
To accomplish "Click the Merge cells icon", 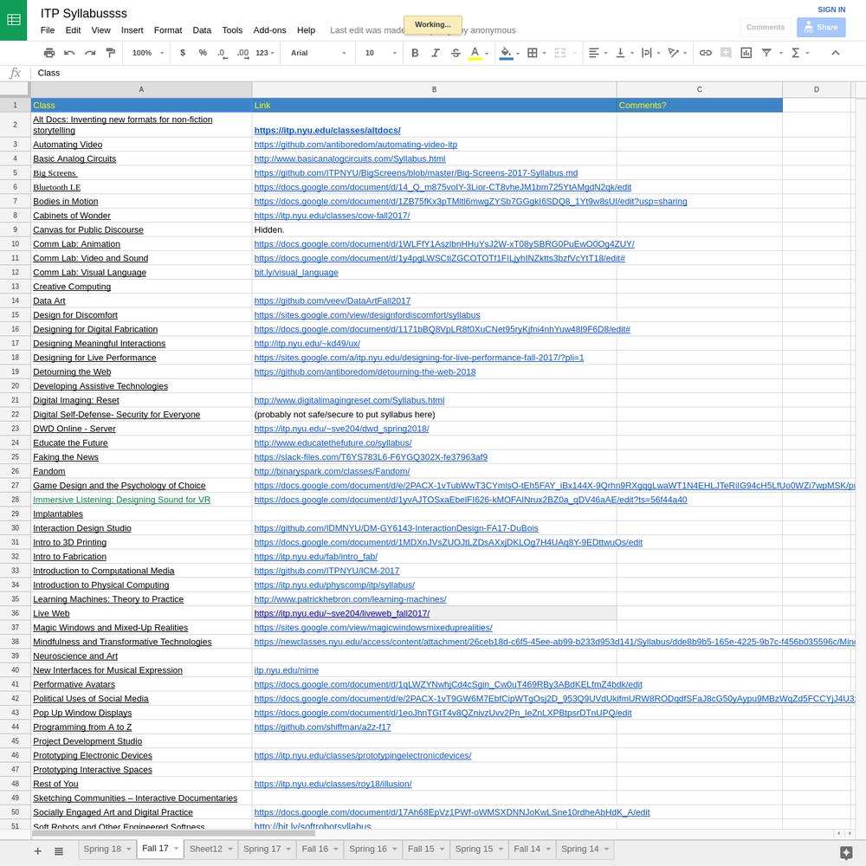I will point(560,53).
